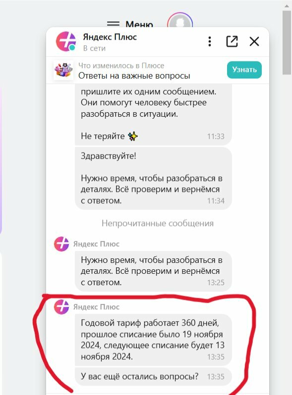This screenshot has width=292, height=395.
Task: Close the Яндекс Плюс chat panel
Action: pos(254,42)
